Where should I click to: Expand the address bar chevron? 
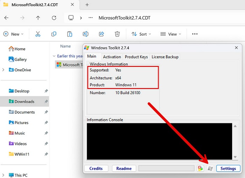click(x=81, y=18)
